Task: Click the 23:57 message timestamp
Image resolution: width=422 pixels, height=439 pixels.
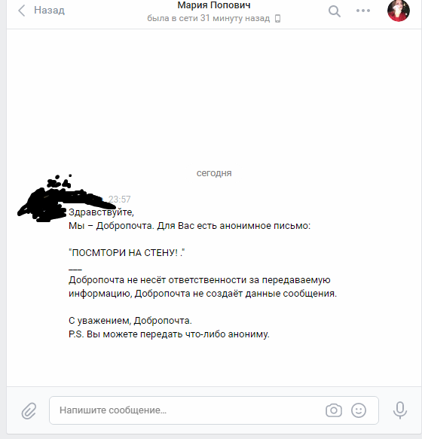Action: [x=119, y=199]
